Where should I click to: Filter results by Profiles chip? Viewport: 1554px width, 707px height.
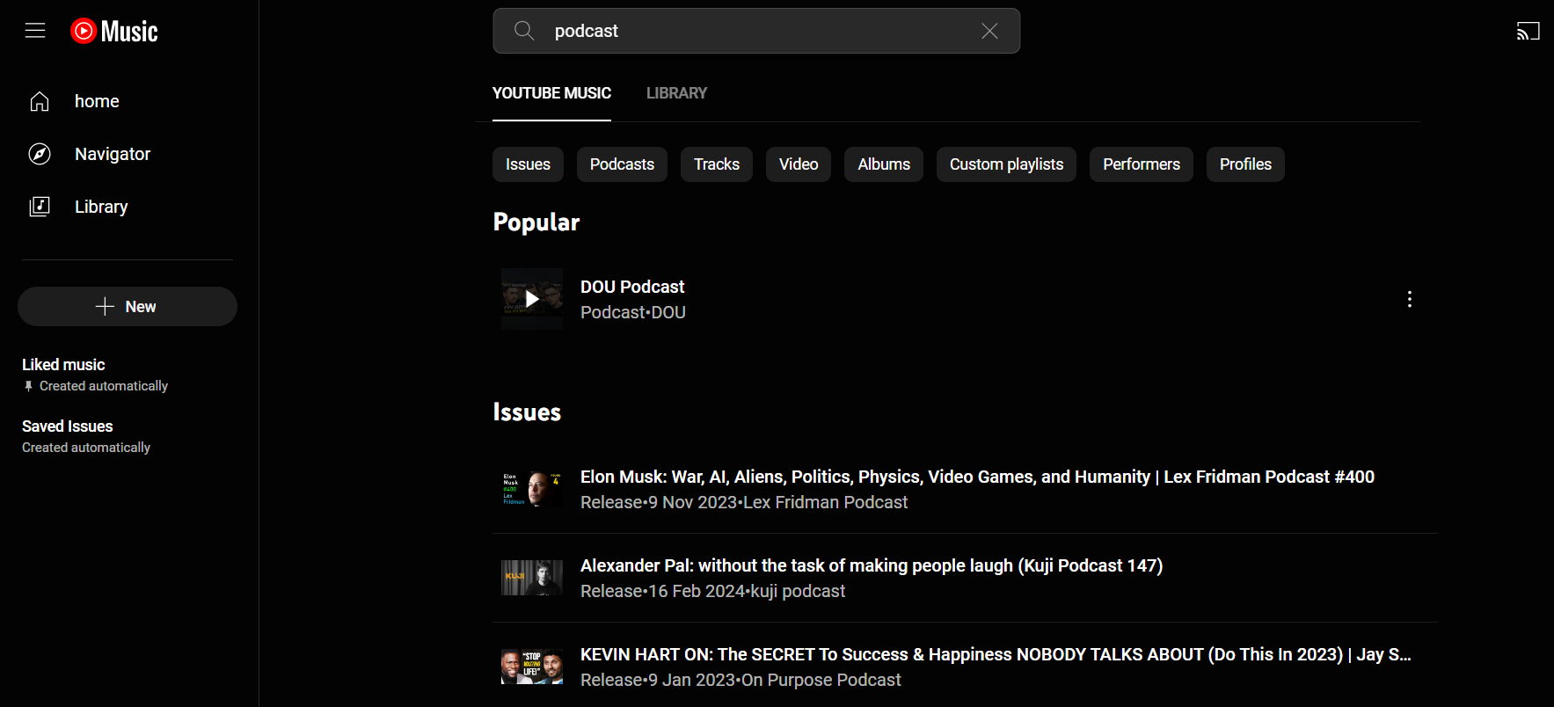[x=1245, y=164]
